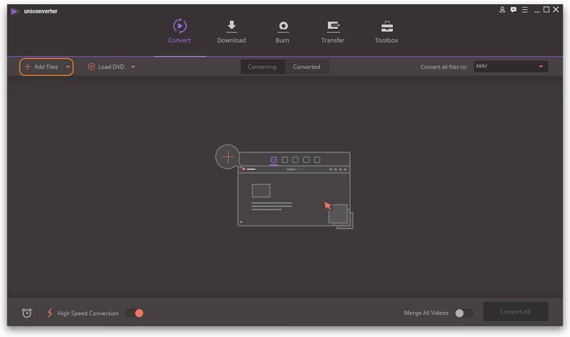
Task: Click the drag-and-drop illustration area
Action: (284, 187)
